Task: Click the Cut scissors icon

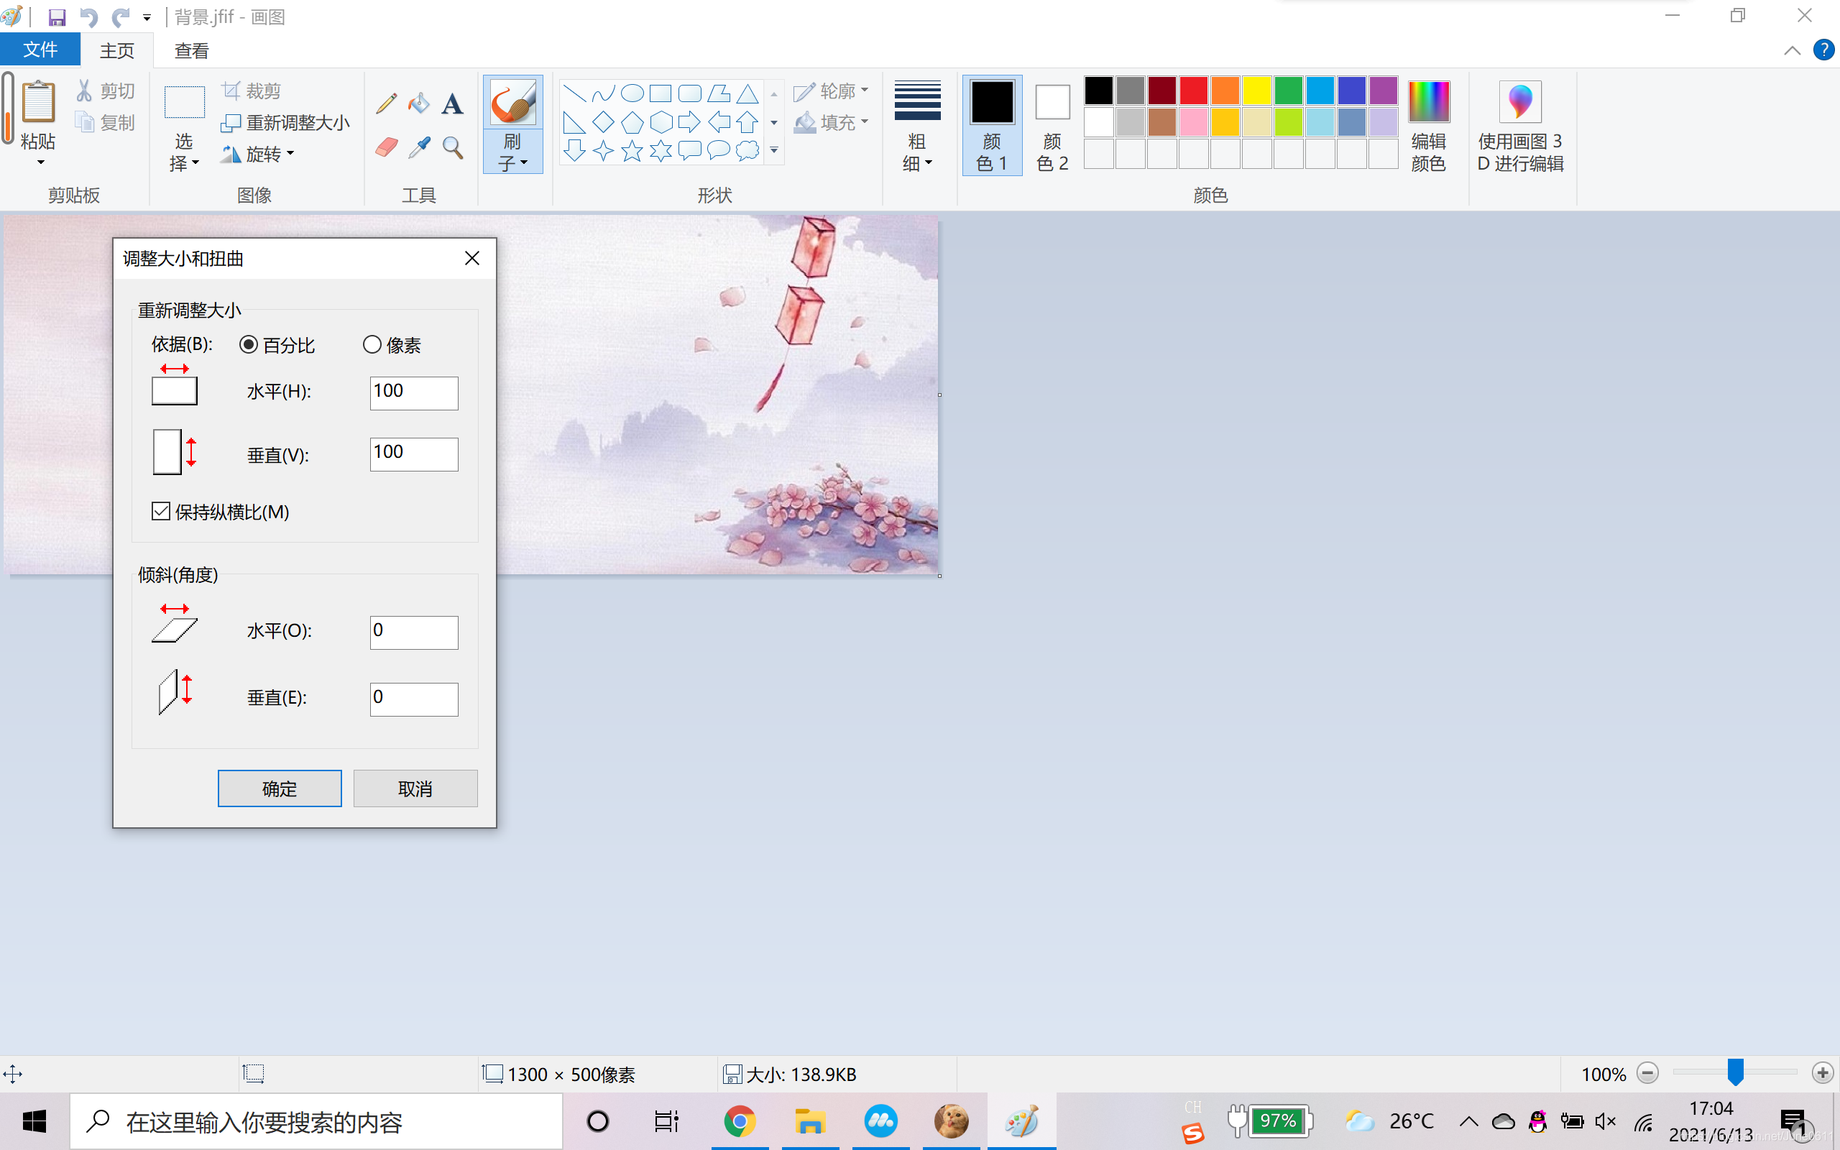Action: point(84,91)
